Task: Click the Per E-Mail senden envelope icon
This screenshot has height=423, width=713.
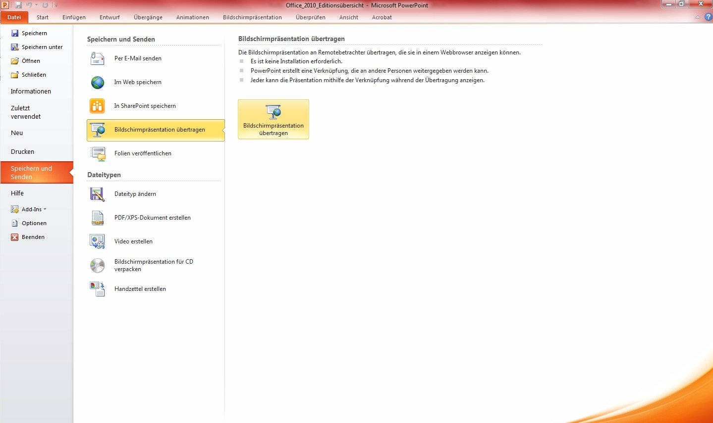Action: [x=98, y=58]
